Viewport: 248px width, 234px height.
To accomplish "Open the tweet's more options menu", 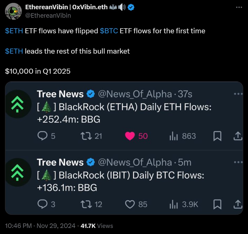I will [x=239, y=7].
